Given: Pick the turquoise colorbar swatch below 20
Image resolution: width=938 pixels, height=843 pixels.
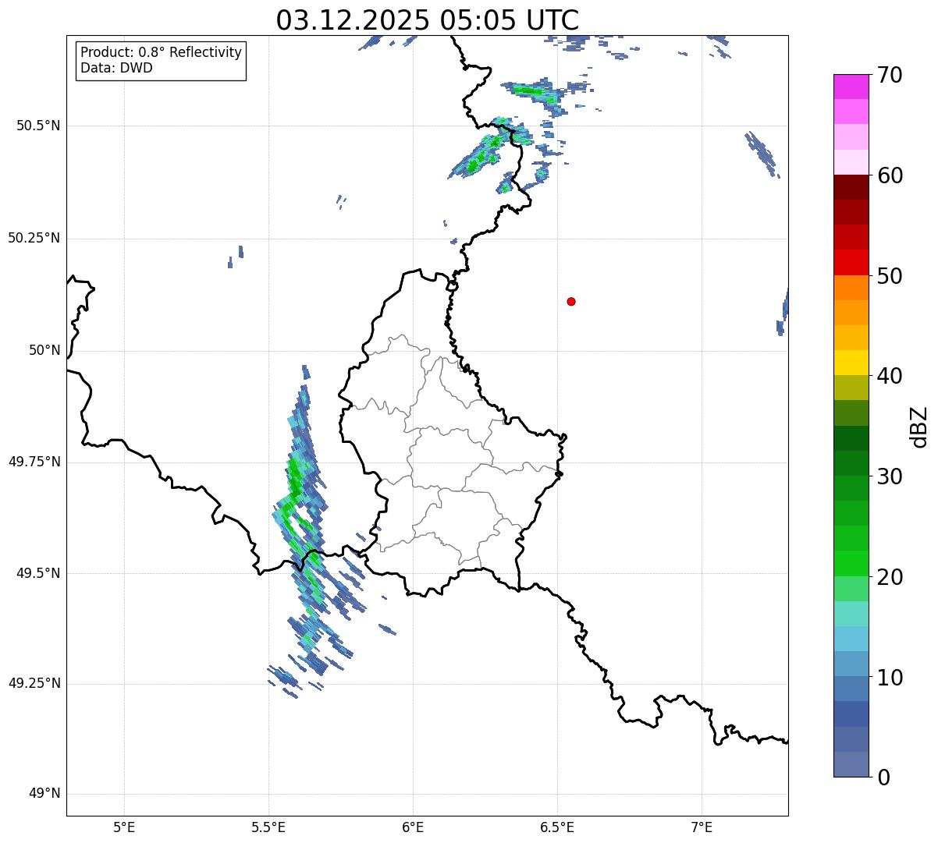Looking at the screenshot, I should point(851,614).
